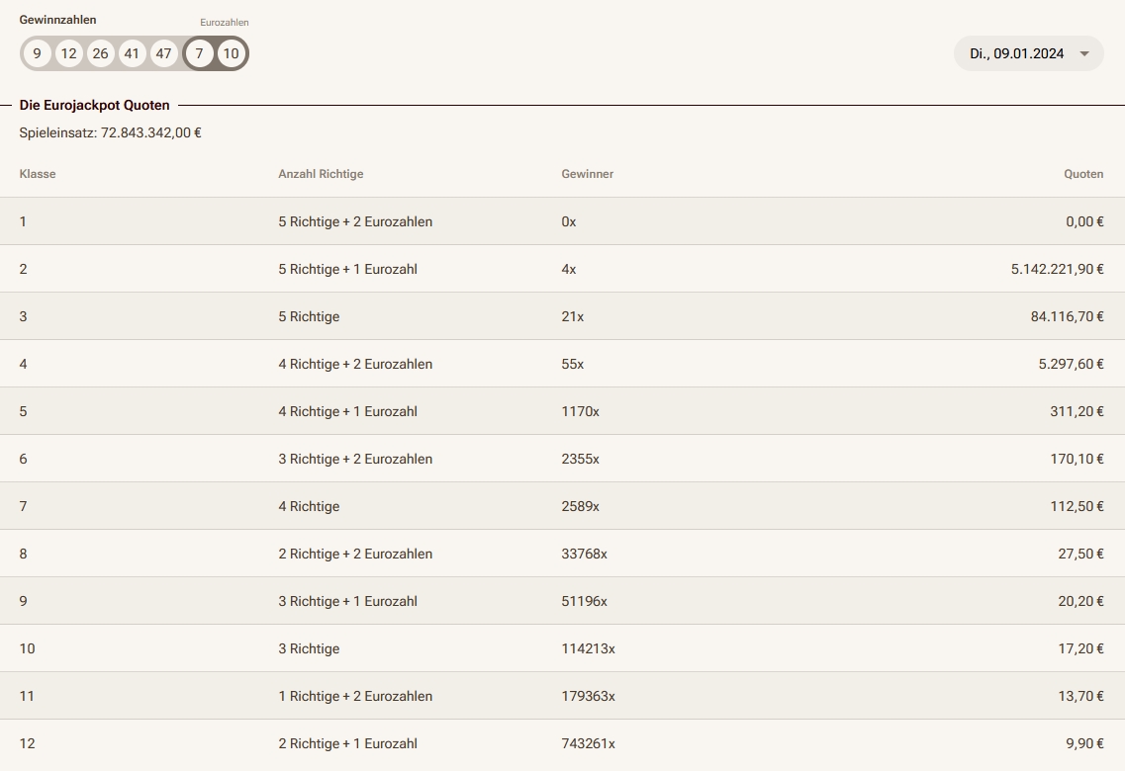This screenshot has height=771, width=1125.
Task: Click winner count 1170x
Action: [581, 412]
